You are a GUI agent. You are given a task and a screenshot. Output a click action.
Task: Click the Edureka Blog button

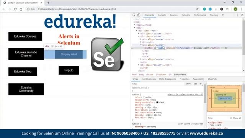[x=23, y=72]
